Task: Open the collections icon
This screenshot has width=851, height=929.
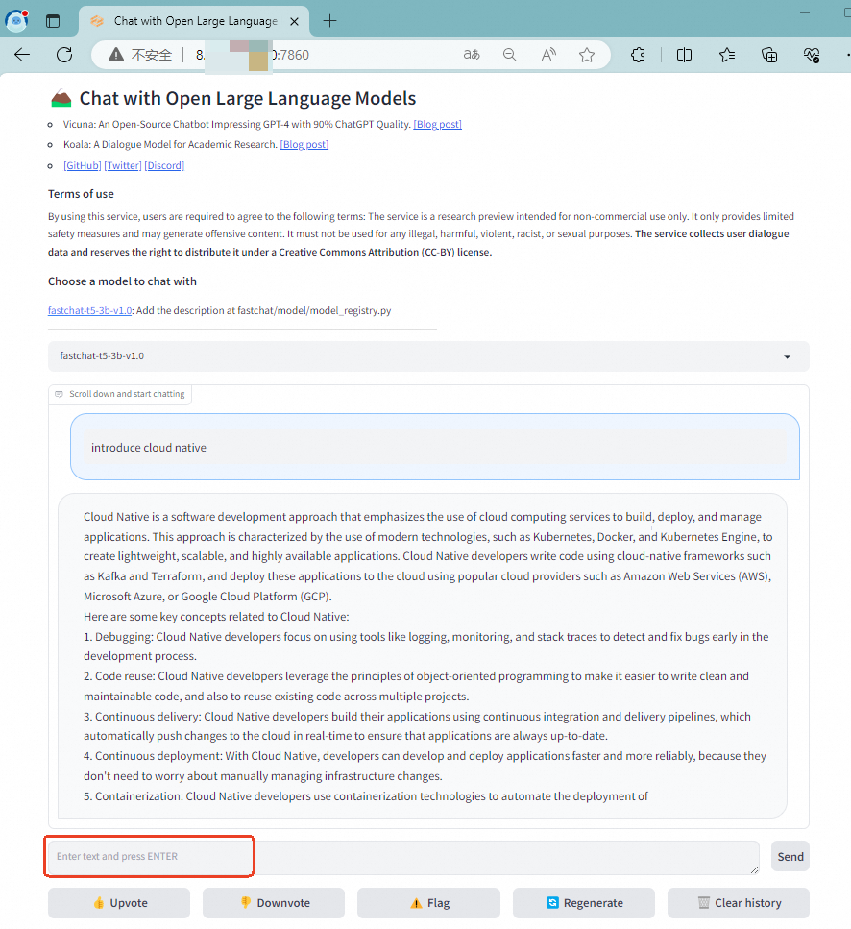Action: point(769,55)
